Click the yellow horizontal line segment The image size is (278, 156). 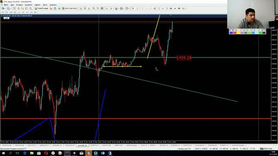[122, 66]
